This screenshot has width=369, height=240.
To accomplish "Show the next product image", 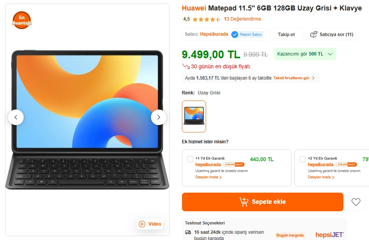I will pyautogui.click(x=159, y=117).
